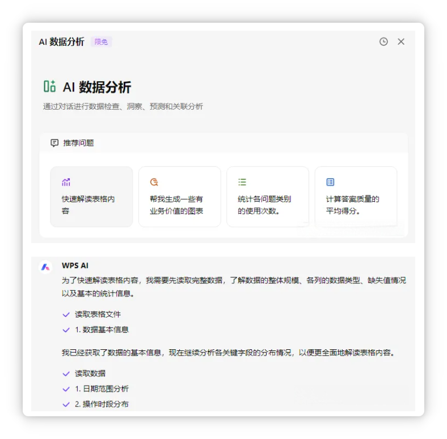Click the paragraph starting 我已经获取了数据的基本信息

[x=229, y=353]
